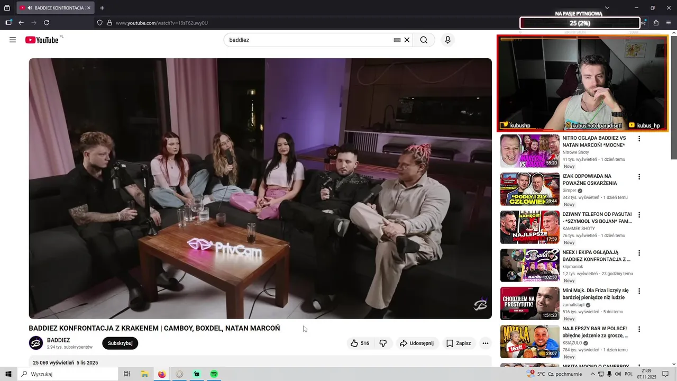The height and width of the screenshot is (381, 677).
Task: Run the search with magnifier button
Action: [x=424, y=40]
